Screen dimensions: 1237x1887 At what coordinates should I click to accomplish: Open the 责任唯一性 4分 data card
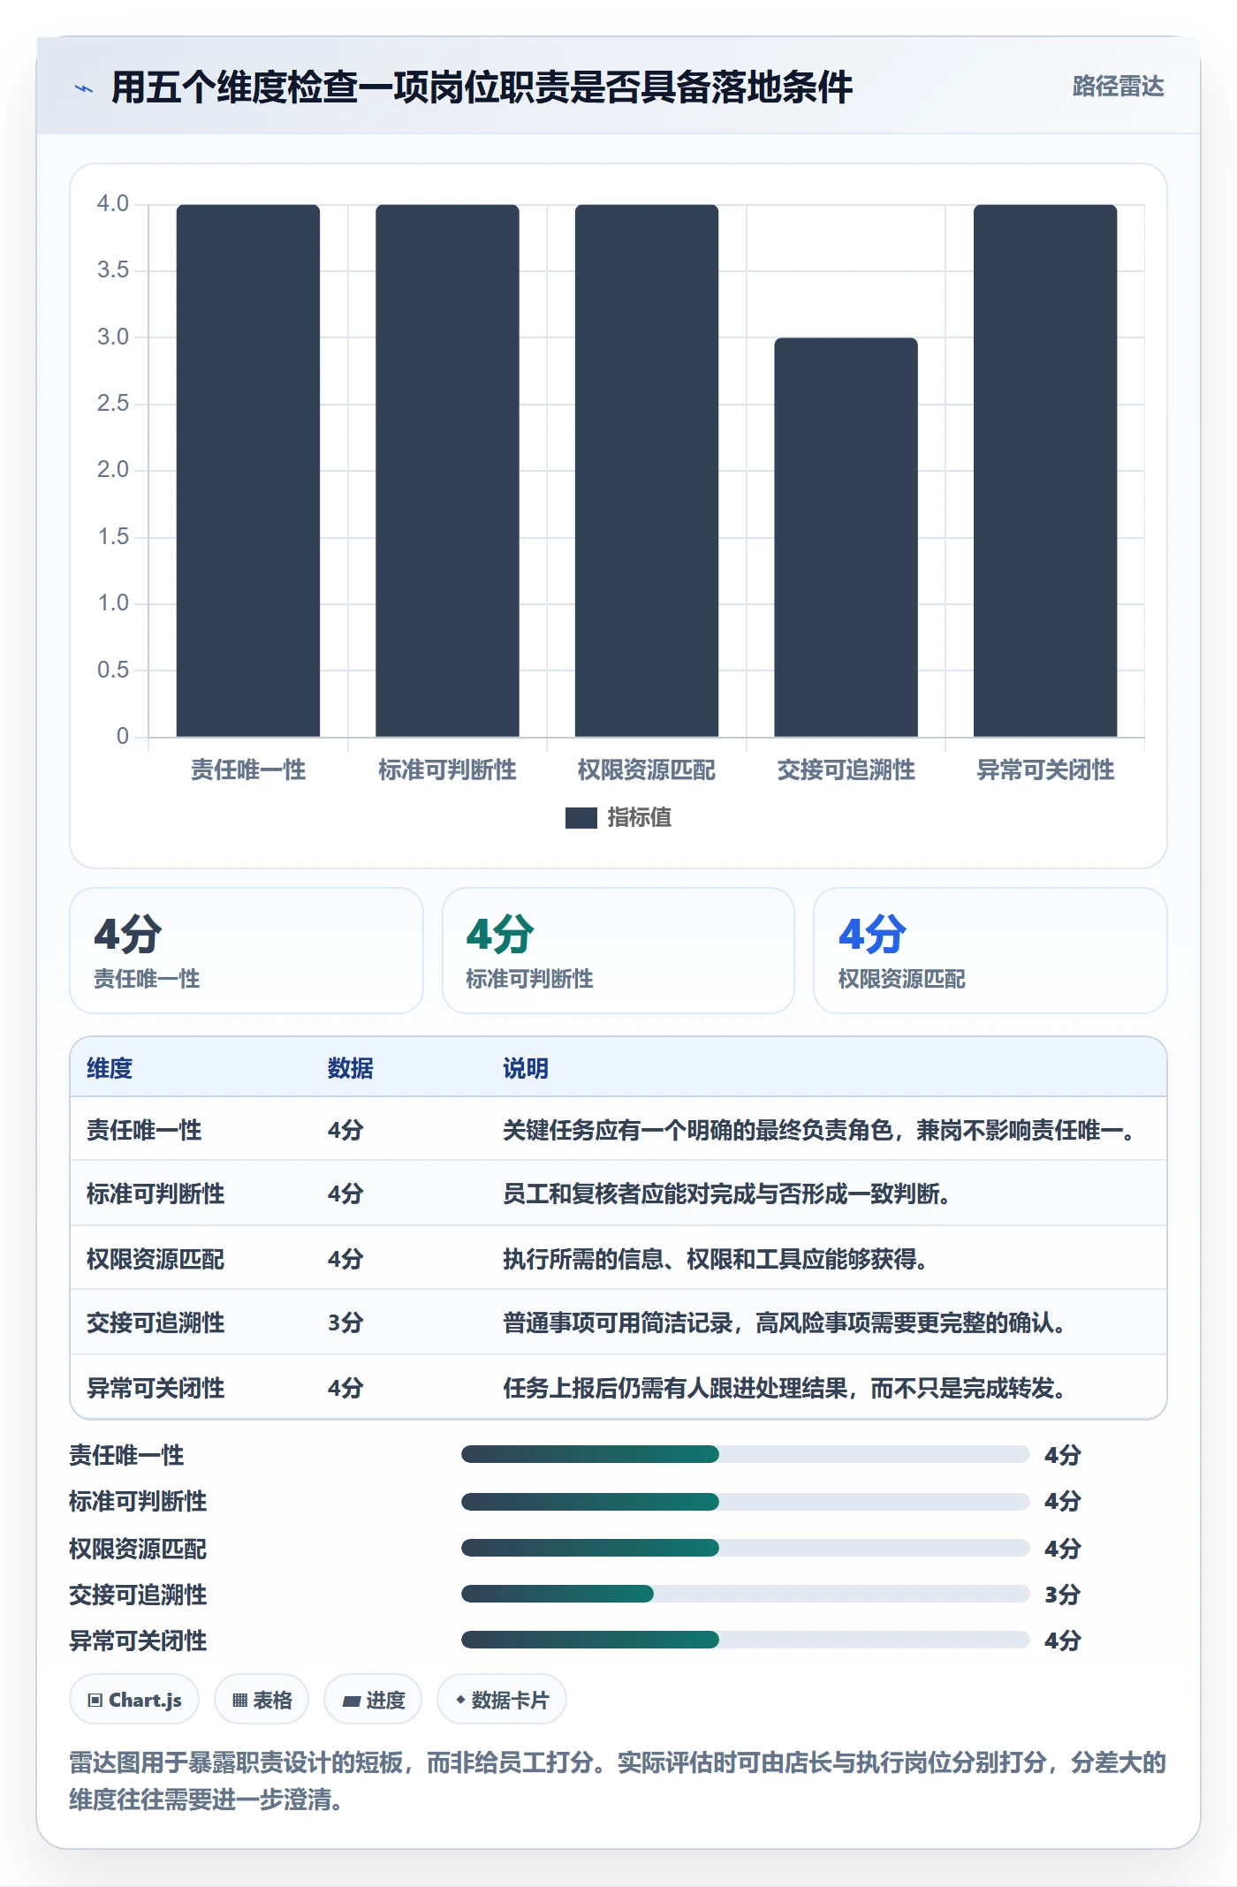pyautogui.click(x=247, y=951)
